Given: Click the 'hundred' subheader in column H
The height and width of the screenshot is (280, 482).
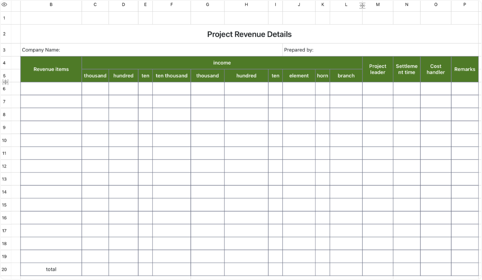Looking at the screenshot, I should click(x=246, y=76).
